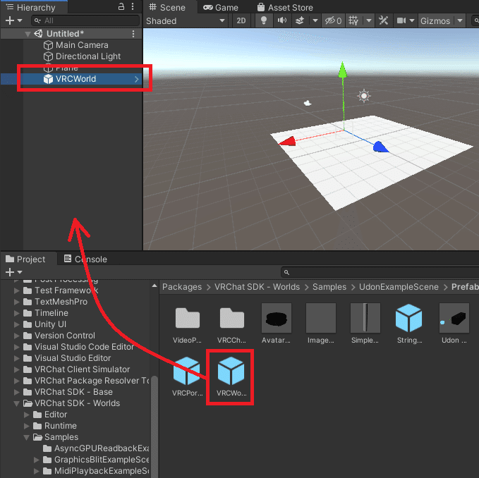The width and height of the screenshot is (479, 478).
Task: Click UdonExampleScene in the breadcrumb
Action: tap(399, 287)
